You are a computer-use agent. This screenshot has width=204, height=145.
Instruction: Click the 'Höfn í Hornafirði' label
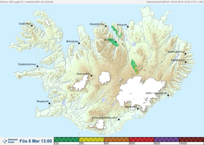pyautogui.click(x=156, y=93)
